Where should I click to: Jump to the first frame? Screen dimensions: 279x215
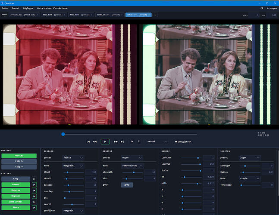(x=88, y=141)
